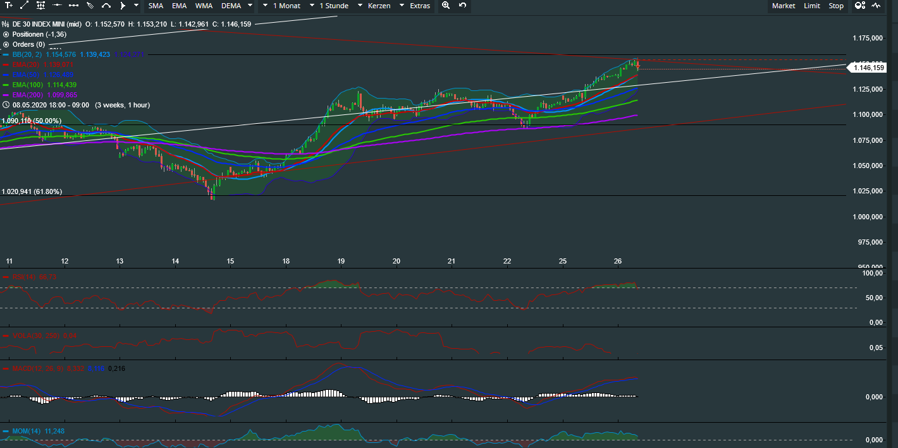The height and width of the screenshot is (448, 898).
Task: Open the chart-line icon at top right
Action: coord(876,6)
